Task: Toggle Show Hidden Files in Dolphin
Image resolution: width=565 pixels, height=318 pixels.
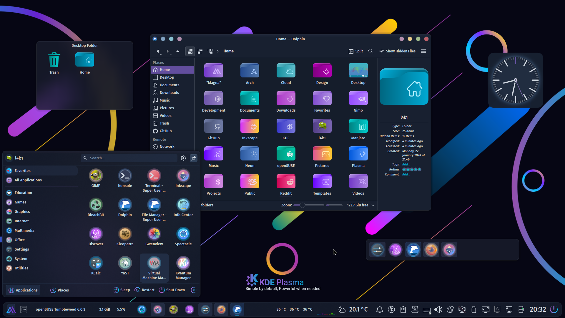Action: [x=397, y=51]
